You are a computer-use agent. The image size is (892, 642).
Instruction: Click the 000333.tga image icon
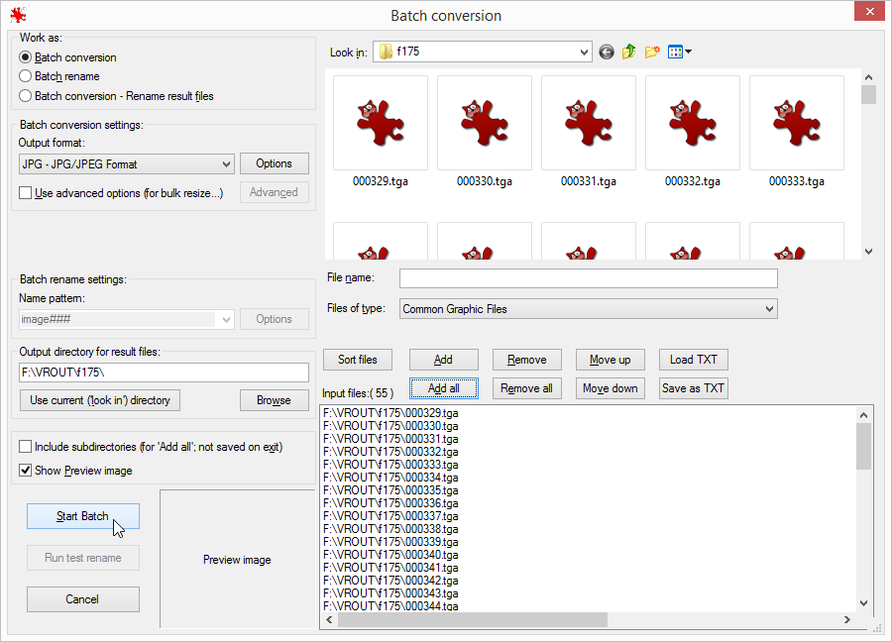pos(797,124)
